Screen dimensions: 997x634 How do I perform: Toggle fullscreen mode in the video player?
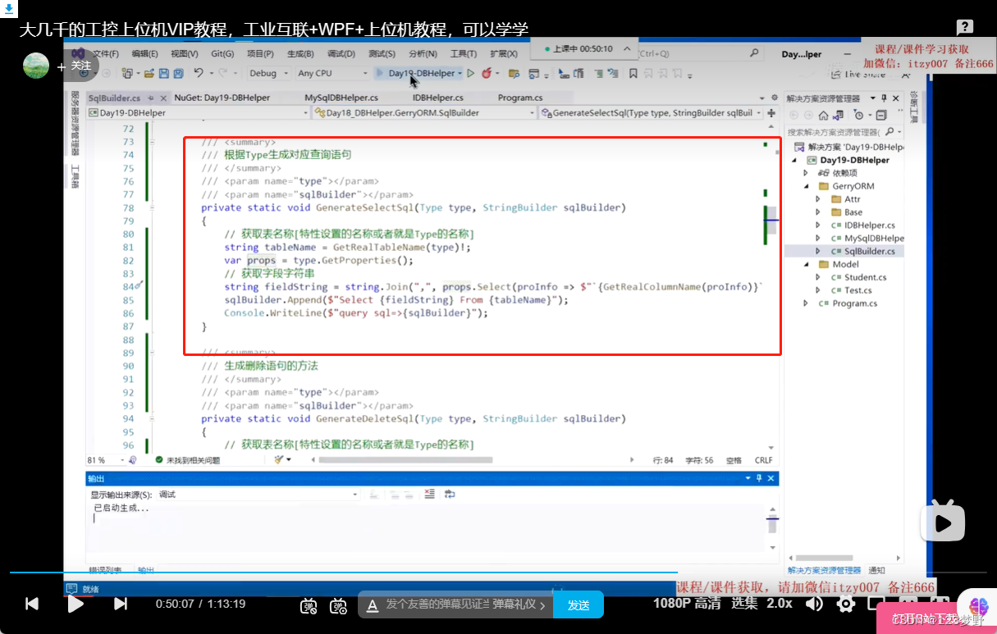pyautogui.click(x=941, y=604)
